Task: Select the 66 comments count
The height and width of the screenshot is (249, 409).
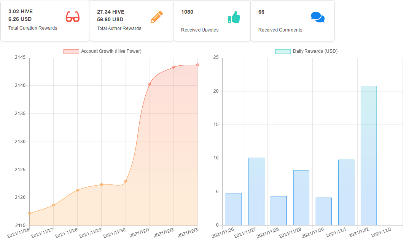Action: [261, 12]
